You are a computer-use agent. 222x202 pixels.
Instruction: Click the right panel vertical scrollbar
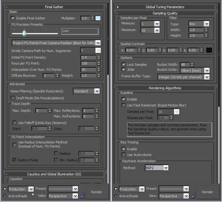pyautogui.click(x=219, y=145)
